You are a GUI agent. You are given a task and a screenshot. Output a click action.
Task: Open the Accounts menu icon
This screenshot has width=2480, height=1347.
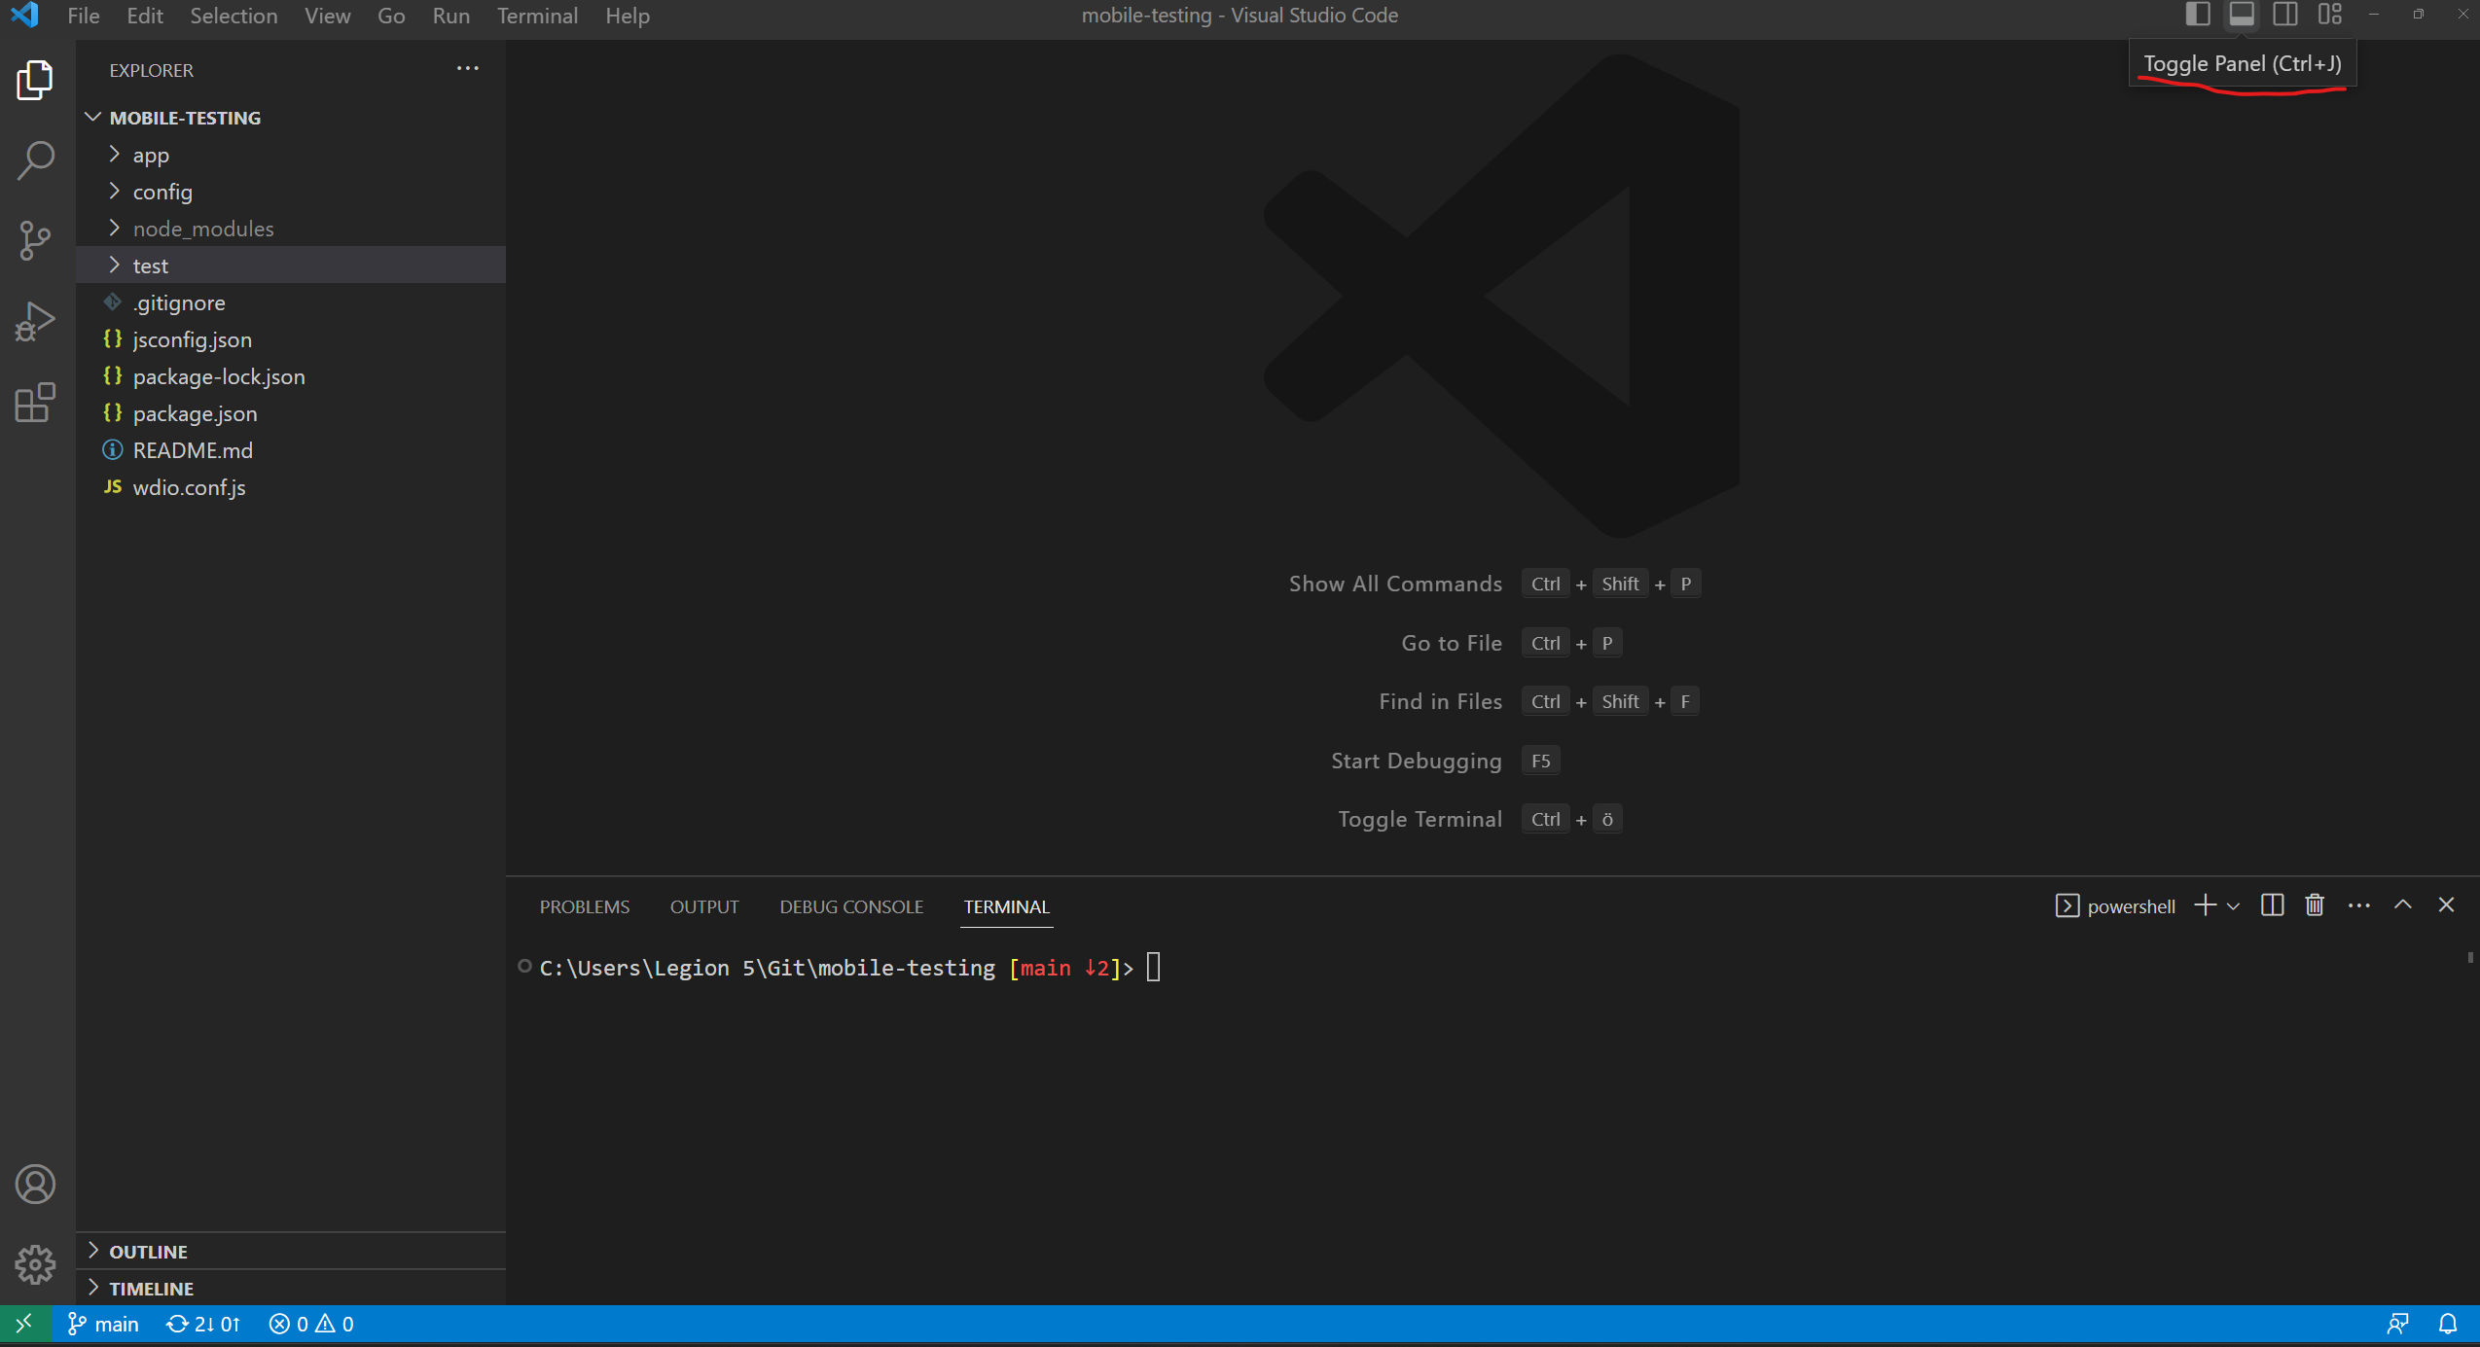click(x=35, y=1185)
